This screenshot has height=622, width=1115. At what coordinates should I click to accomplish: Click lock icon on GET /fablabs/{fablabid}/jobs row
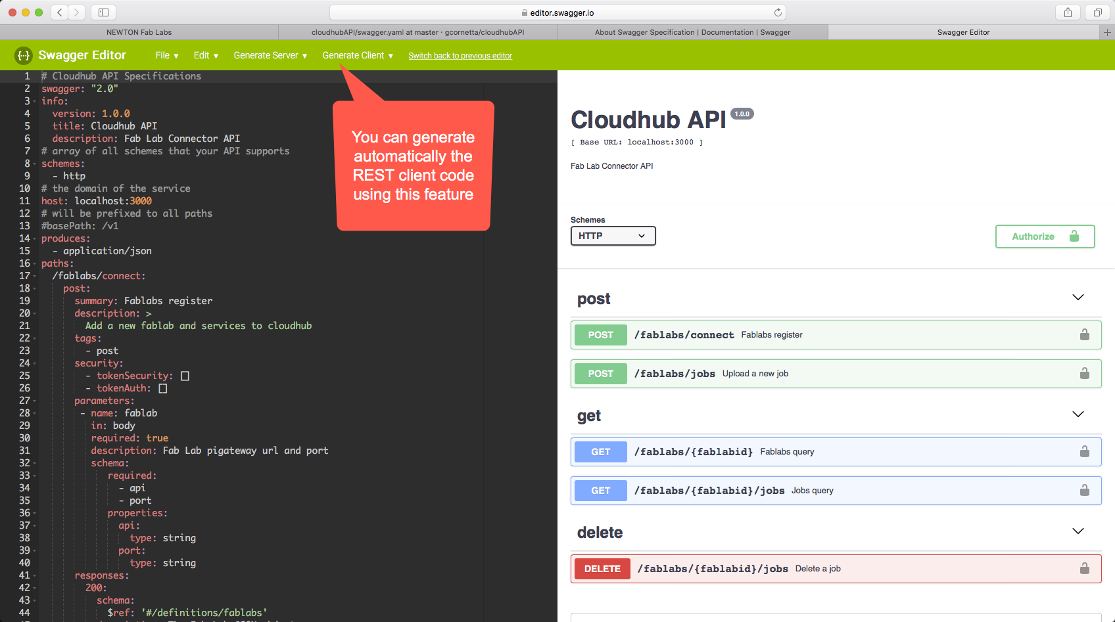pos(1085,491)
